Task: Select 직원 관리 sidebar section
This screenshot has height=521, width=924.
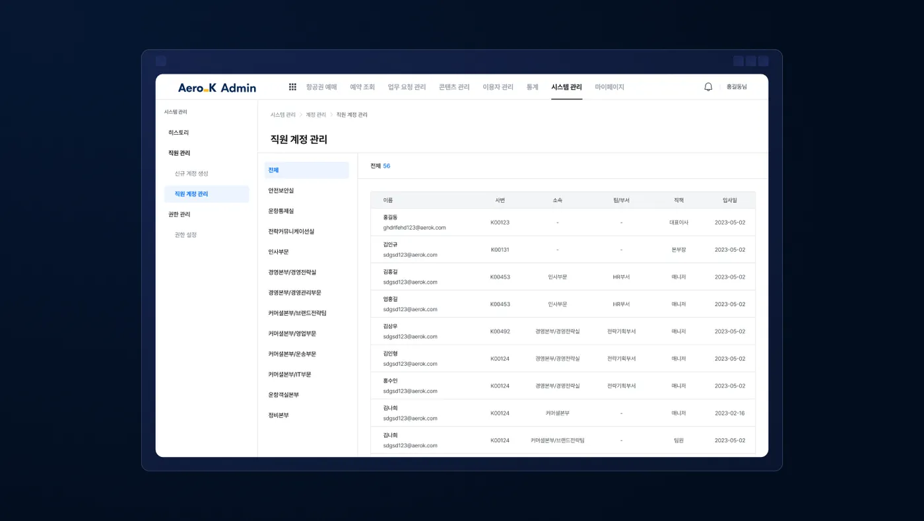Action: (179, 153)
